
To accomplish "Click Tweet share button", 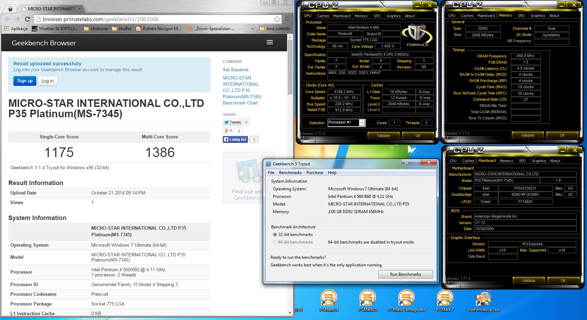I will click(232, 122).
